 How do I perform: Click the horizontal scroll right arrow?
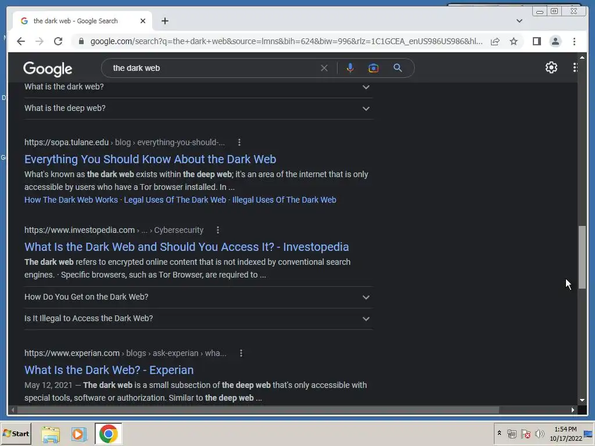(x=573, y=410)
